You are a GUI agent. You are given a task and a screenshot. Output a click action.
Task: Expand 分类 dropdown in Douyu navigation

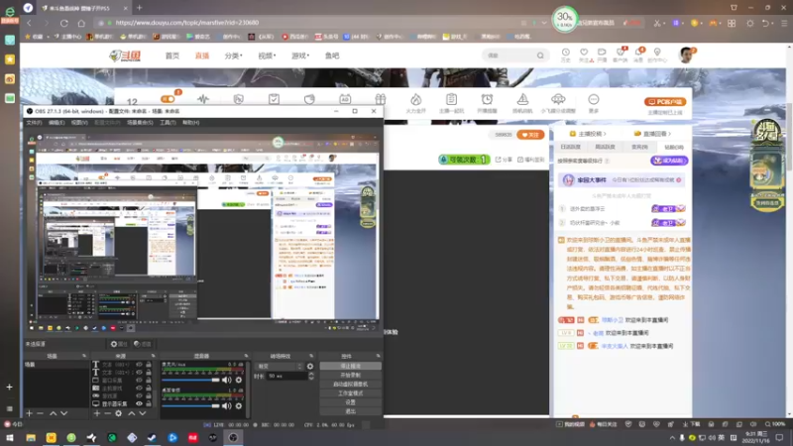pyautogui.click(x=234, y=56)
